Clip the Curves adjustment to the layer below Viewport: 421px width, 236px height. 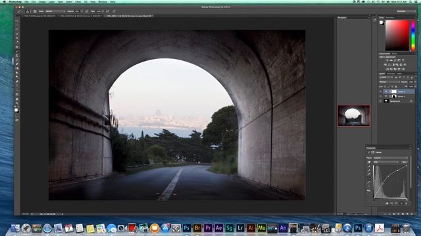[x=387, y=203]
